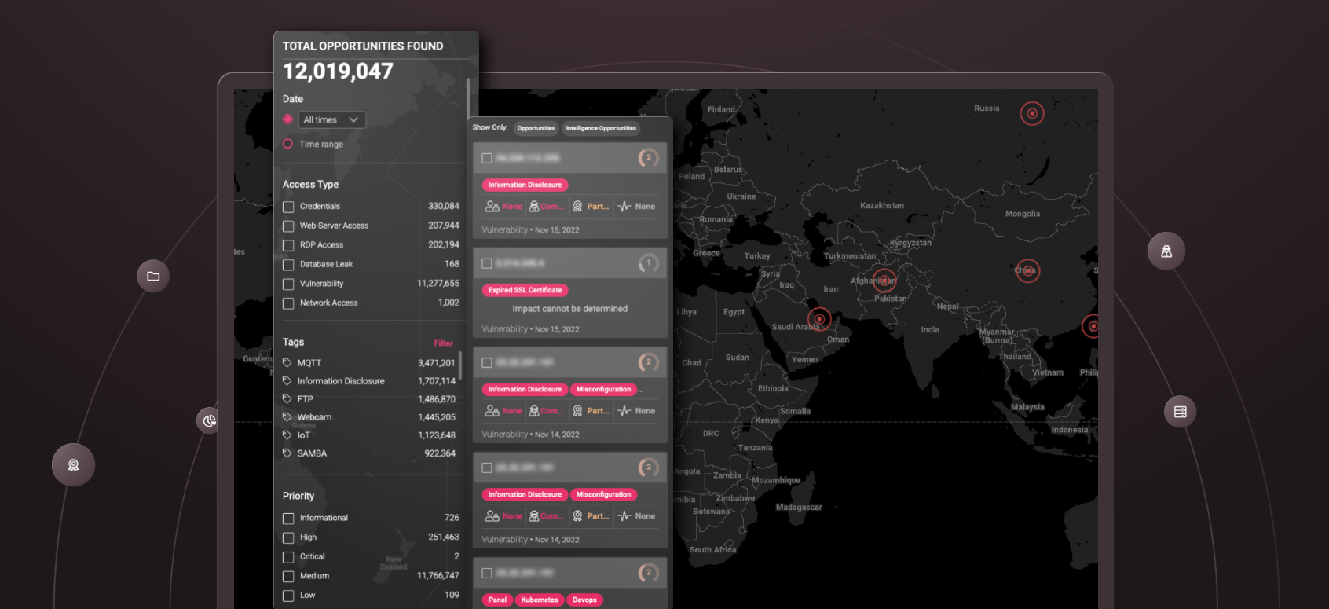1329x609 pixels.
Task: Click the target marker over China
Action: (1028, 271)
